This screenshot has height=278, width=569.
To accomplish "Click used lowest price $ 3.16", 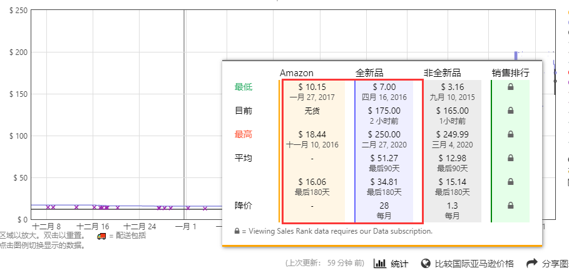I will point(453,87).
